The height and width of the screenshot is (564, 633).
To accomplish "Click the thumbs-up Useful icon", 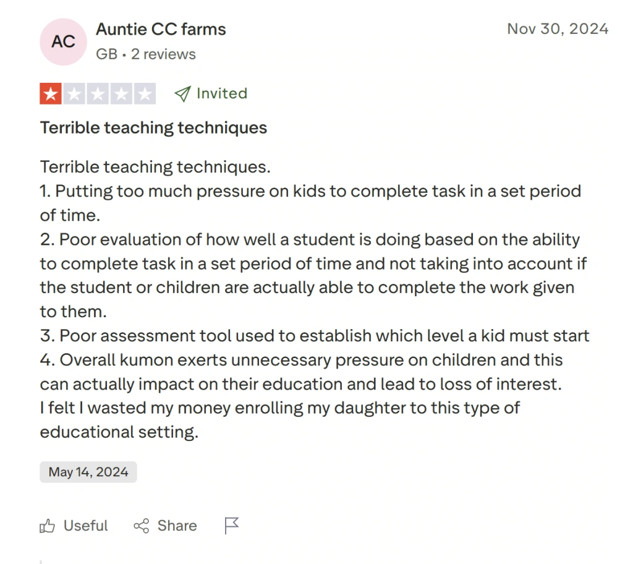I will click(x=48, y=525).
